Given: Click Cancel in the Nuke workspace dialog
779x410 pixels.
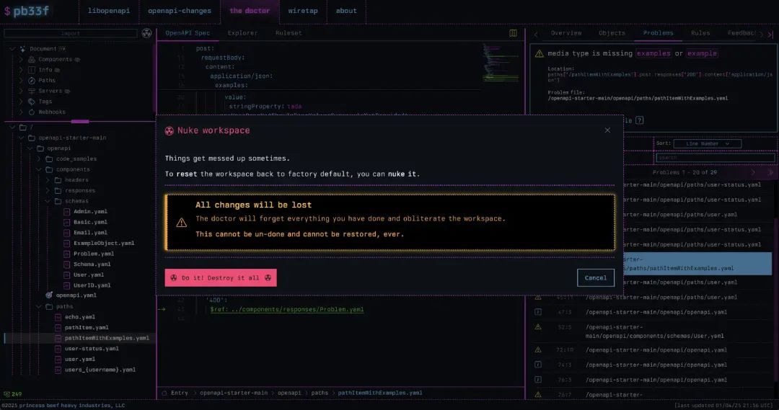Looking at the screenshot, I should [x=596, y=278].
